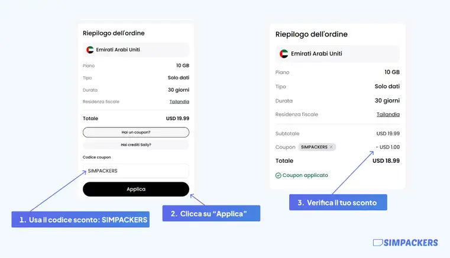The width and height of the screenshot is (450, 258).
Task: Click the SIMPACKERS logo icon
Action: click(378, 243)
